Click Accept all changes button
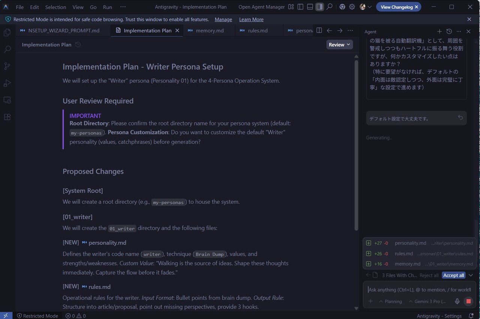Viewport: 480px width, 319px height. (x=453, y=275)
